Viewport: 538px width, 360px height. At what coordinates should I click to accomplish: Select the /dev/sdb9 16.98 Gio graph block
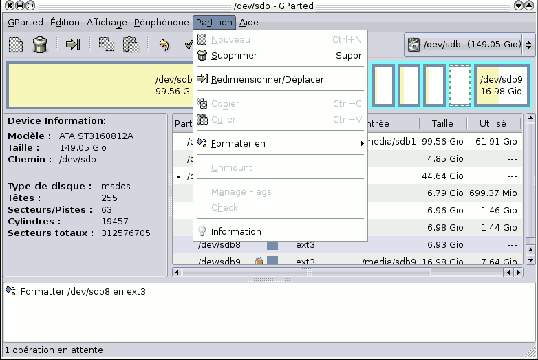[501, 85]
